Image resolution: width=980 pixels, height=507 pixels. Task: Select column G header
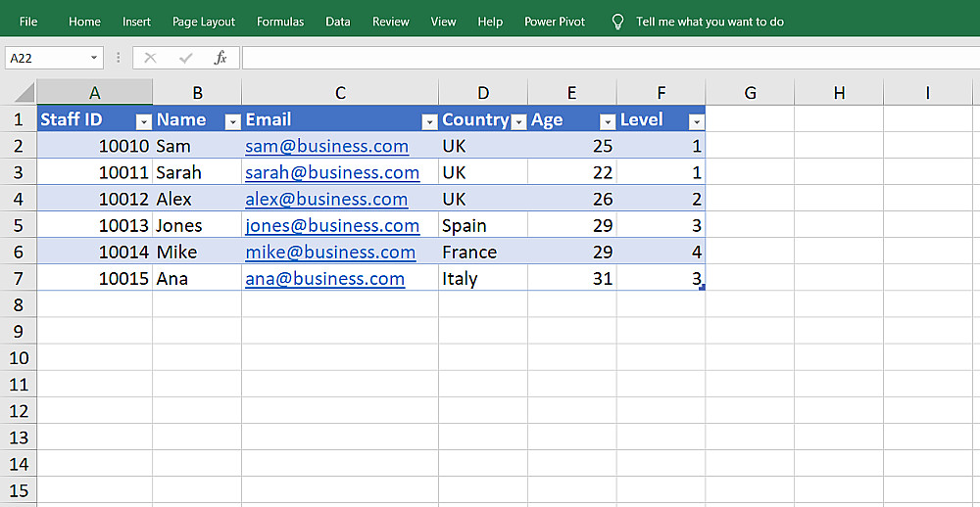click(750, 93)
